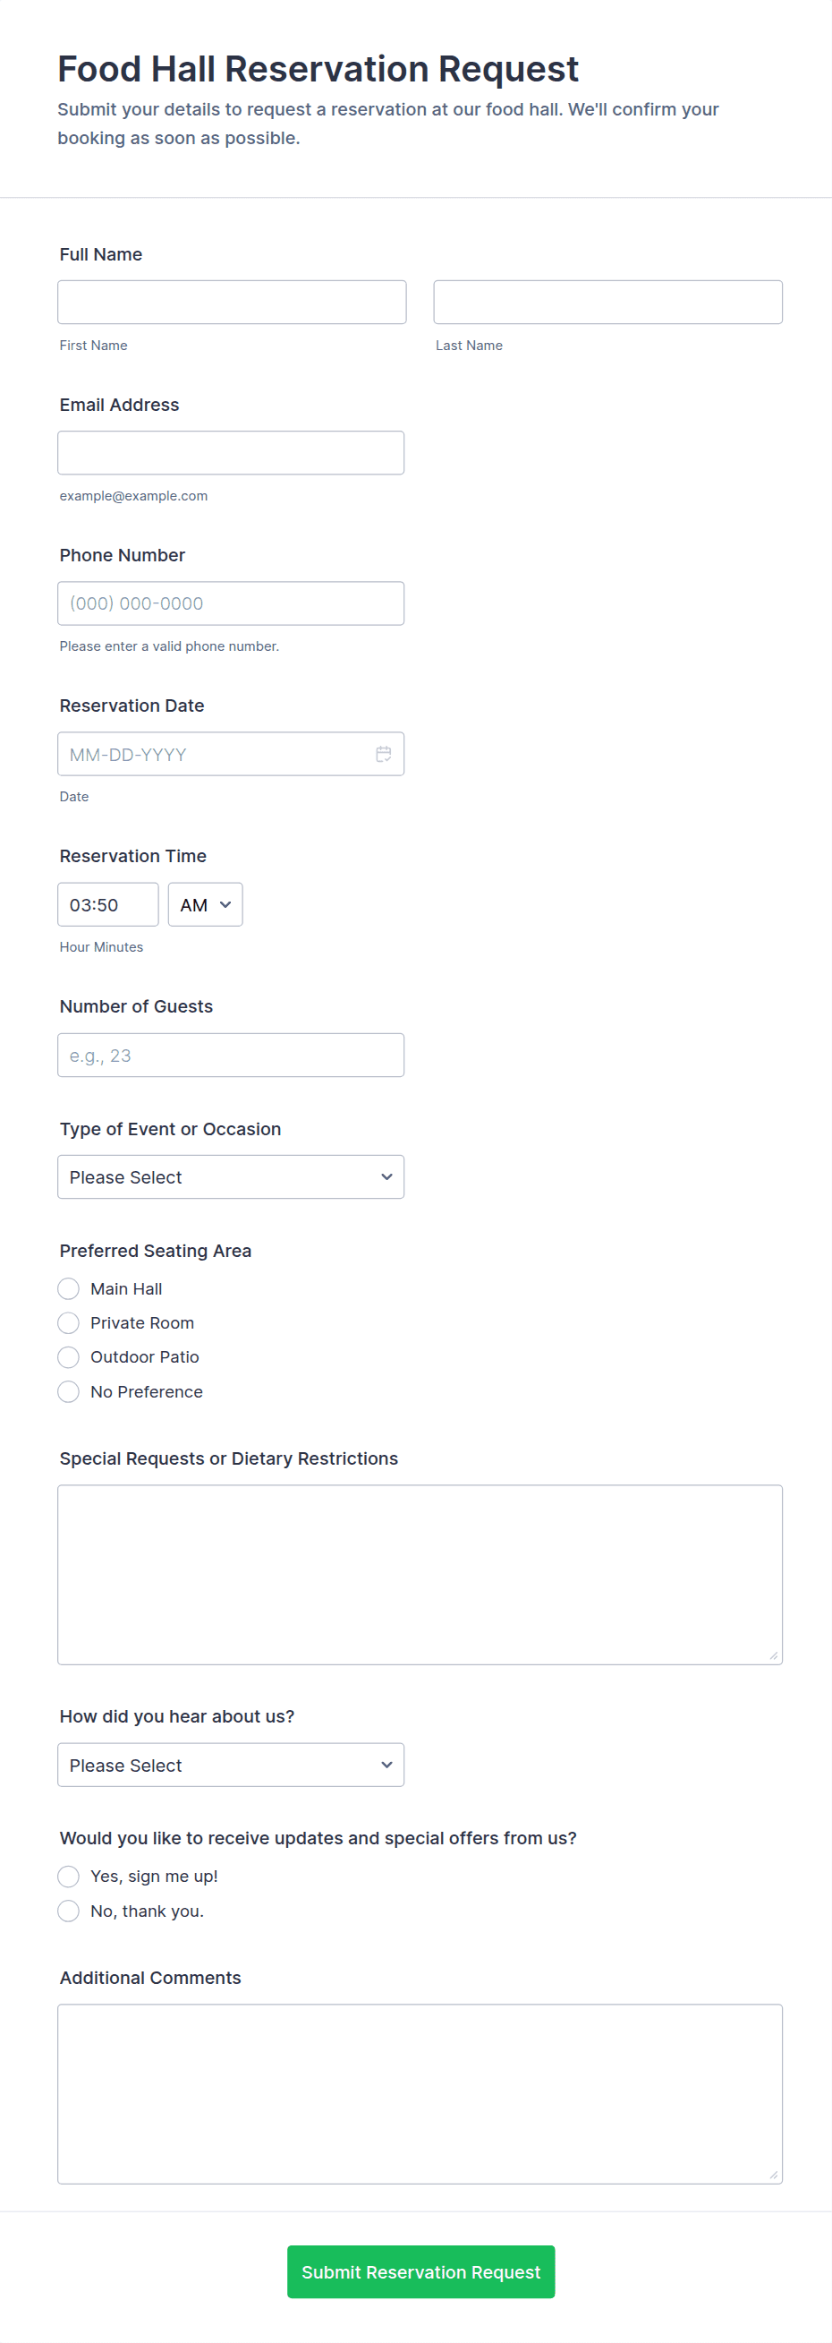
Task: Open the Reservation Date calendar picker icon
Action: (x=384, y=754)
